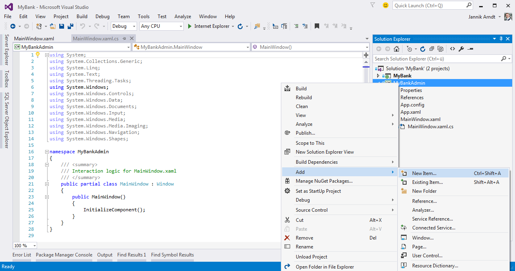Close the MainWindow.xaml.cs tab
This screenshot has height=271, width=515.
click(131, 39)
